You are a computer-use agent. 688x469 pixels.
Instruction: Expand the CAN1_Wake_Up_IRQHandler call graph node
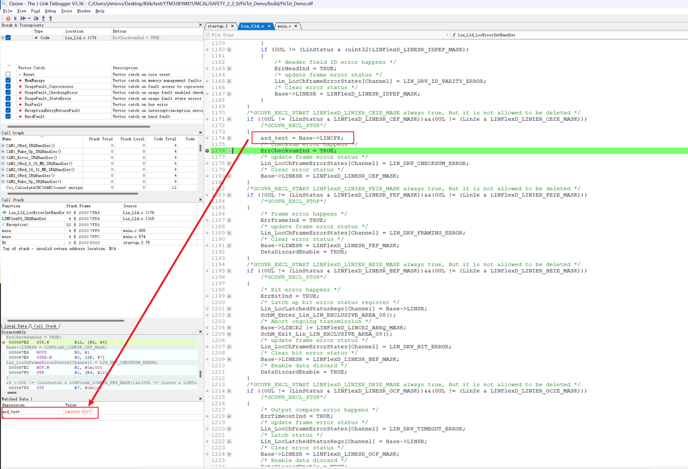[x=3, y=152]
